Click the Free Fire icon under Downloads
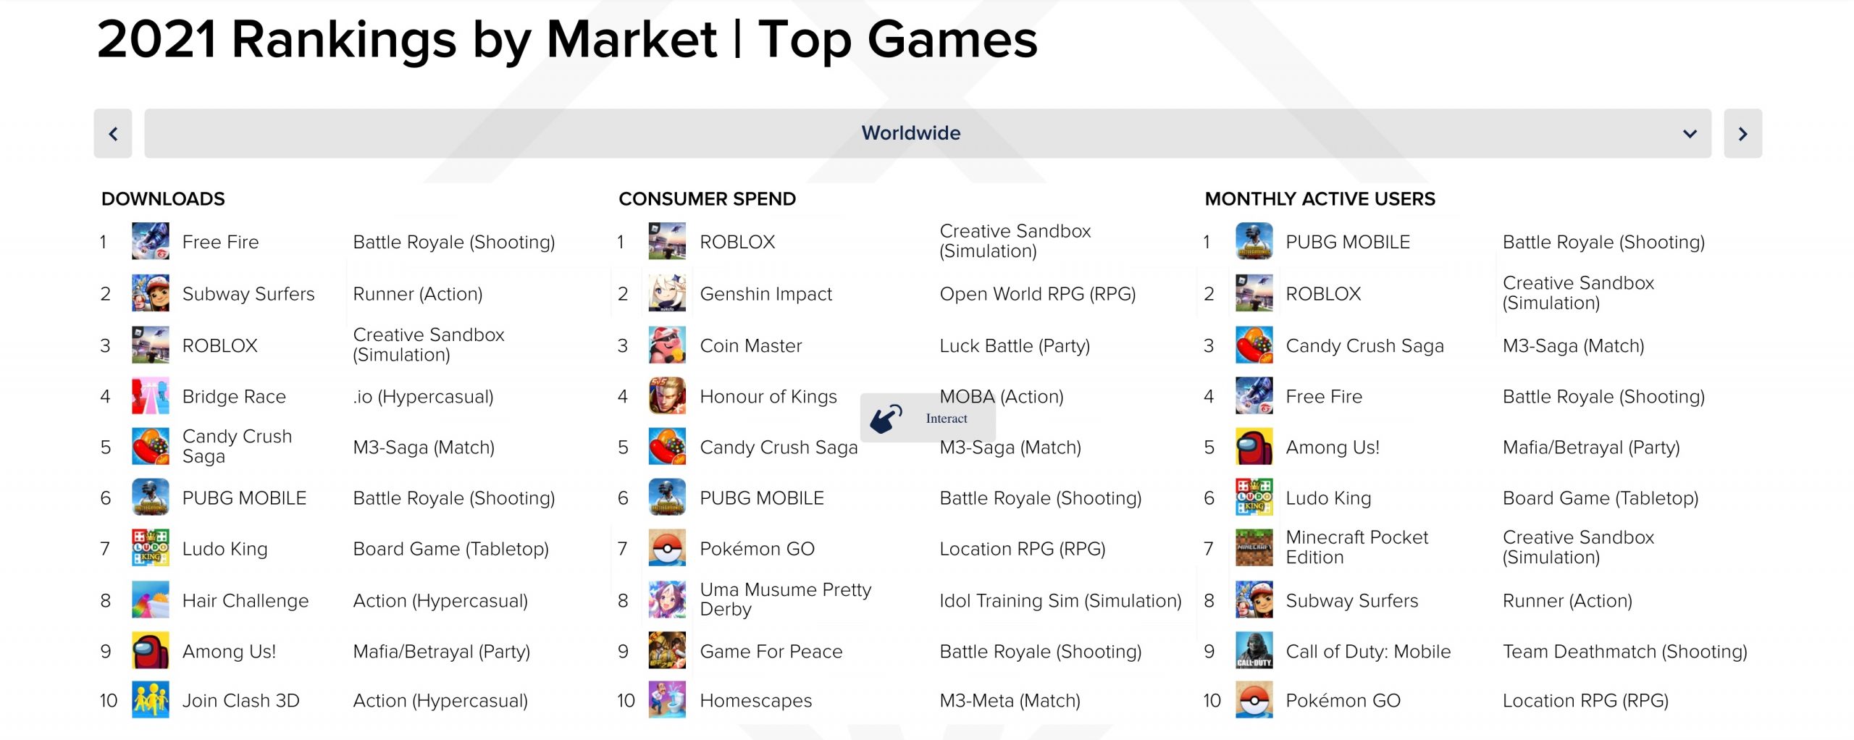The image size is (1854, 740). coord(151,241)
